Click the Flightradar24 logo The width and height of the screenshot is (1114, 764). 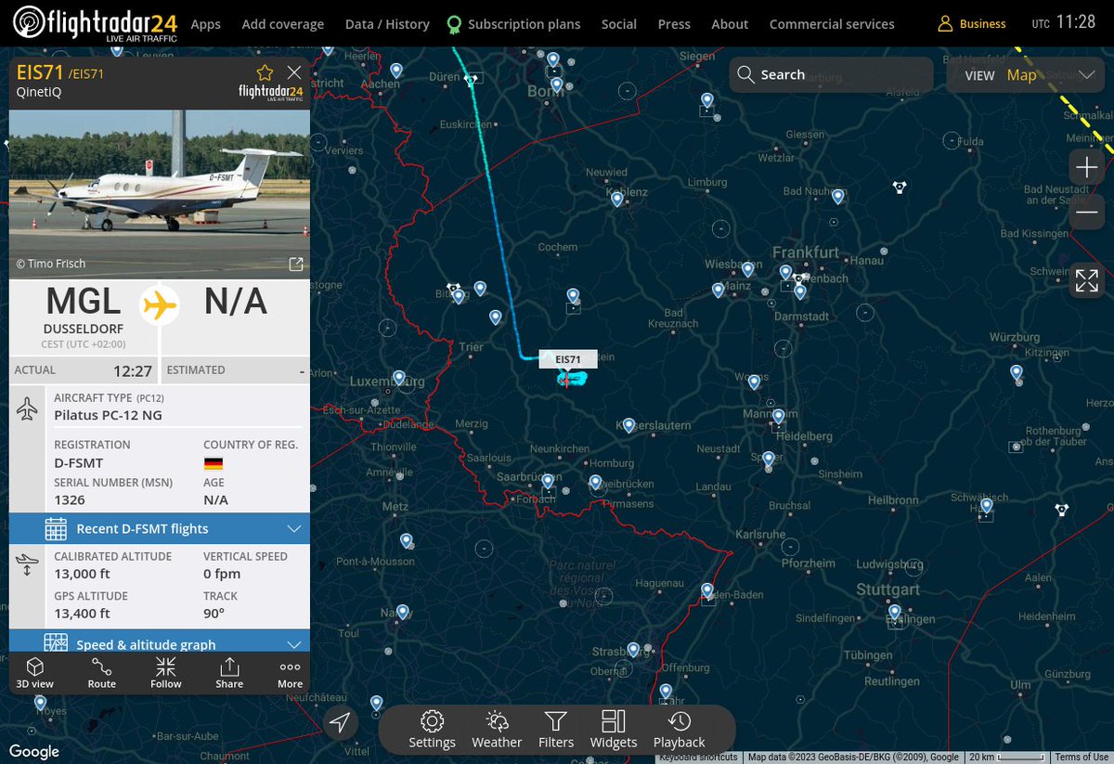(95, 23)
